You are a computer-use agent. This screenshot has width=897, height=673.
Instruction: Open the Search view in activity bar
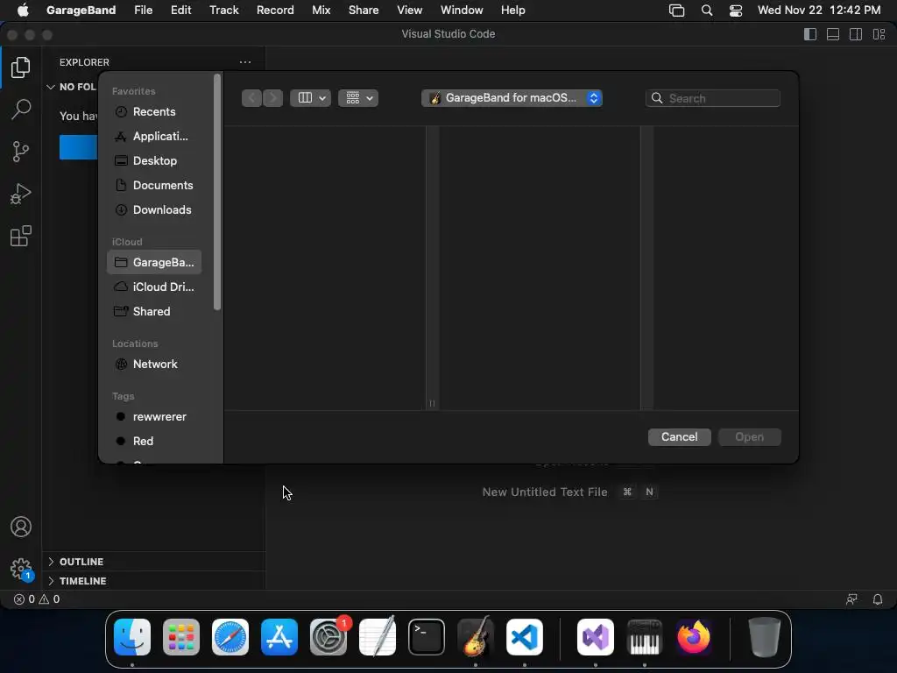21,110
